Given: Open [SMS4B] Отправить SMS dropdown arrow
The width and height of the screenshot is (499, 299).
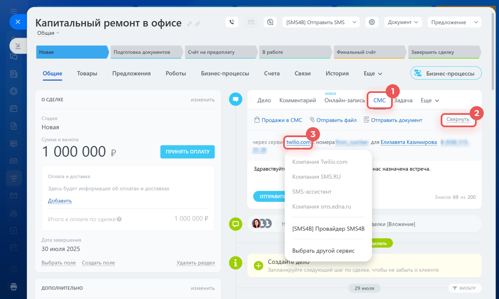Looking at the screenshot, I should (x=354, y=22).
